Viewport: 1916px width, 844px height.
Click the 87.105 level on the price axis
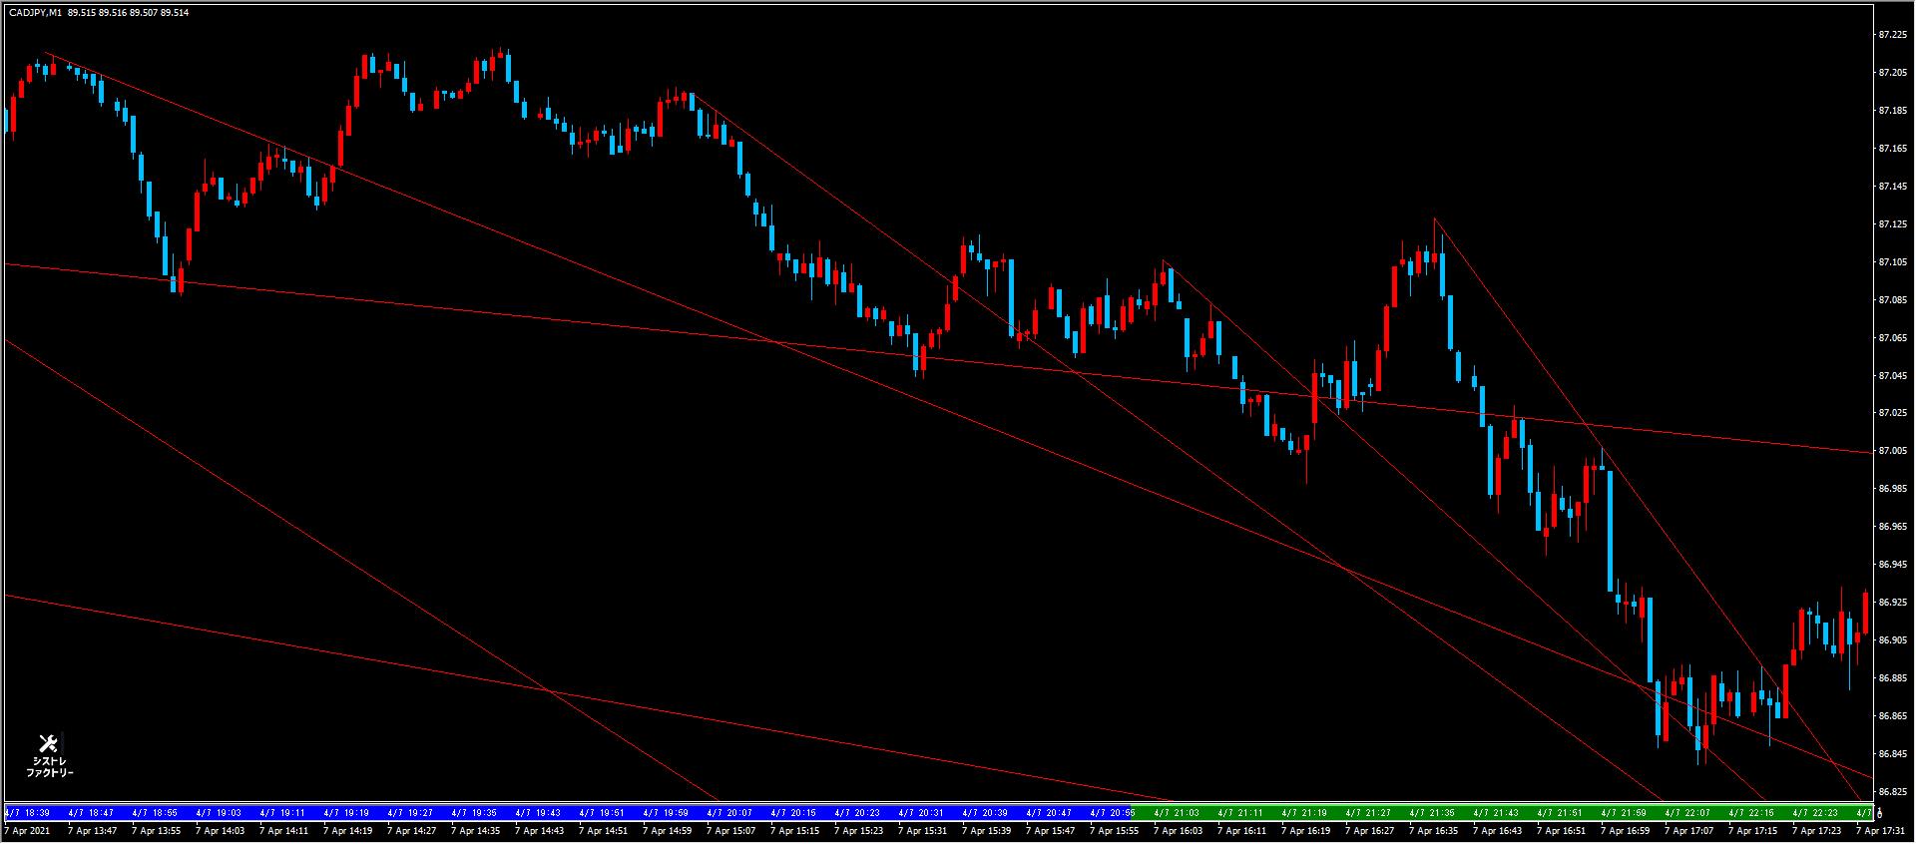click(x=1891, y=261)
